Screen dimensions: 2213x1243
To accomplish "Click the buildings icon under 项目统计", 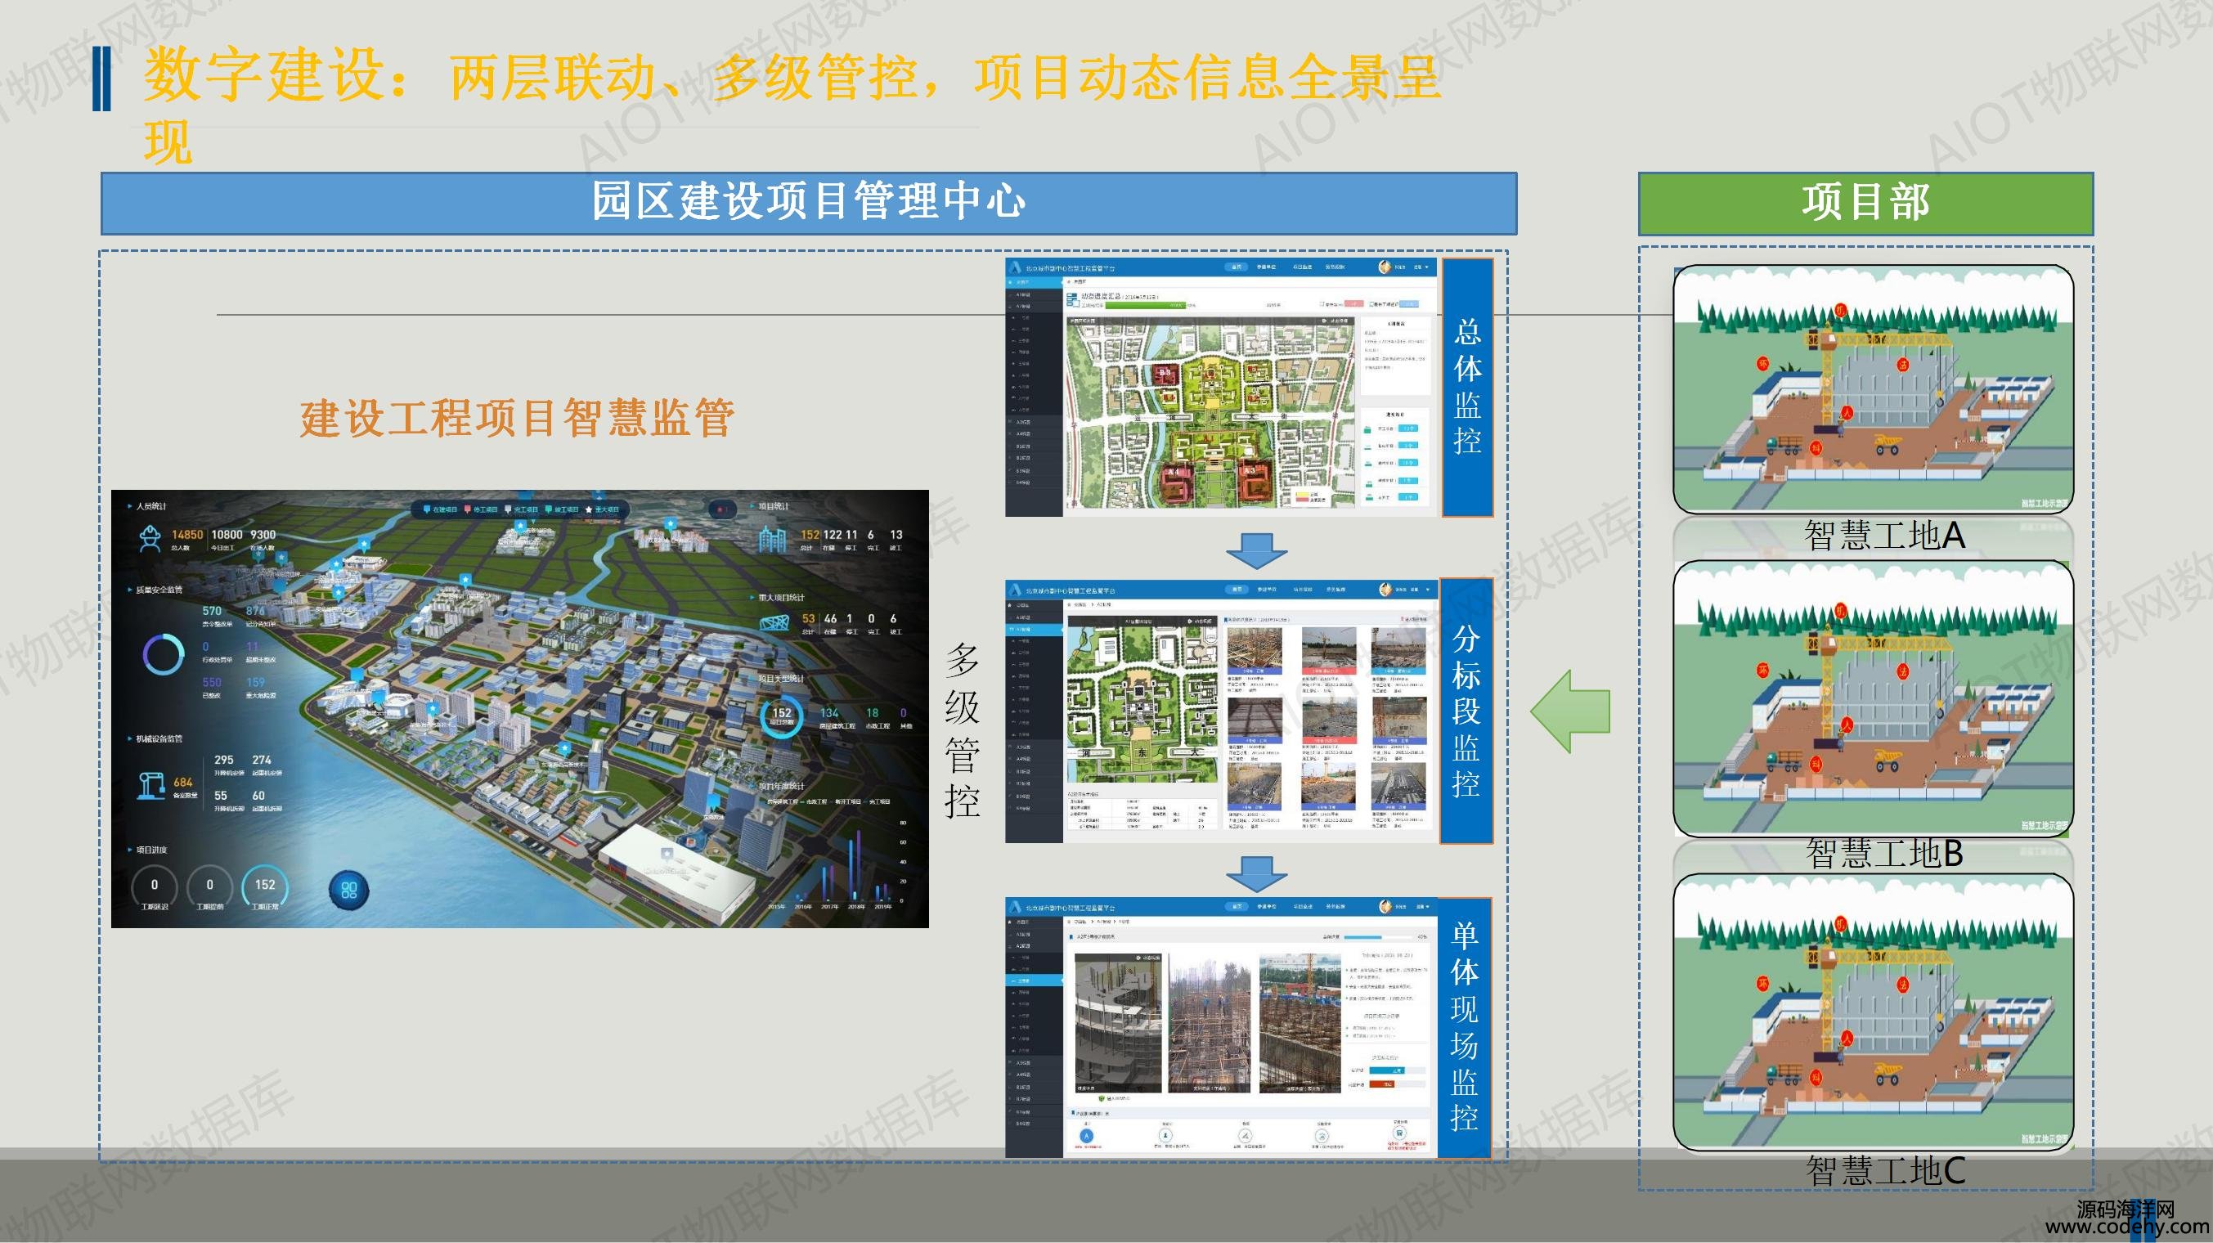I will click(x=772, y=540).
